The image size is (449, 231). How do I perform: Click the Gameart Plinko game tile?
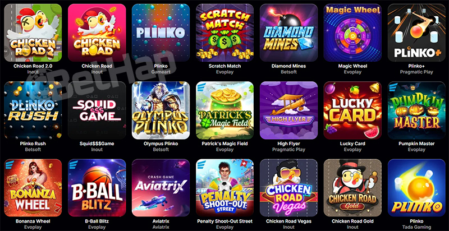(x=161, y=33)
